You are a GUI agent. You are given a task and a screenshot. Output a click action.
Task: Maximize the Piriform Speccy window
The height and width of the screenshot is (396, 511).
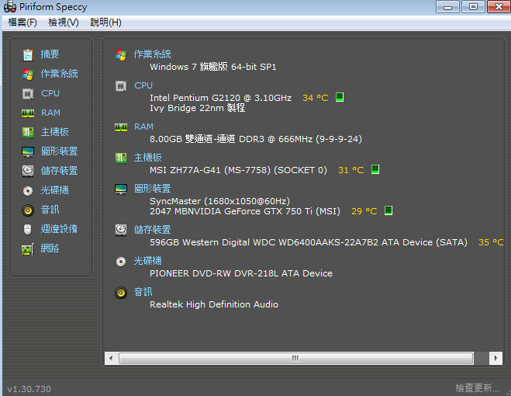tap(473, 7)
